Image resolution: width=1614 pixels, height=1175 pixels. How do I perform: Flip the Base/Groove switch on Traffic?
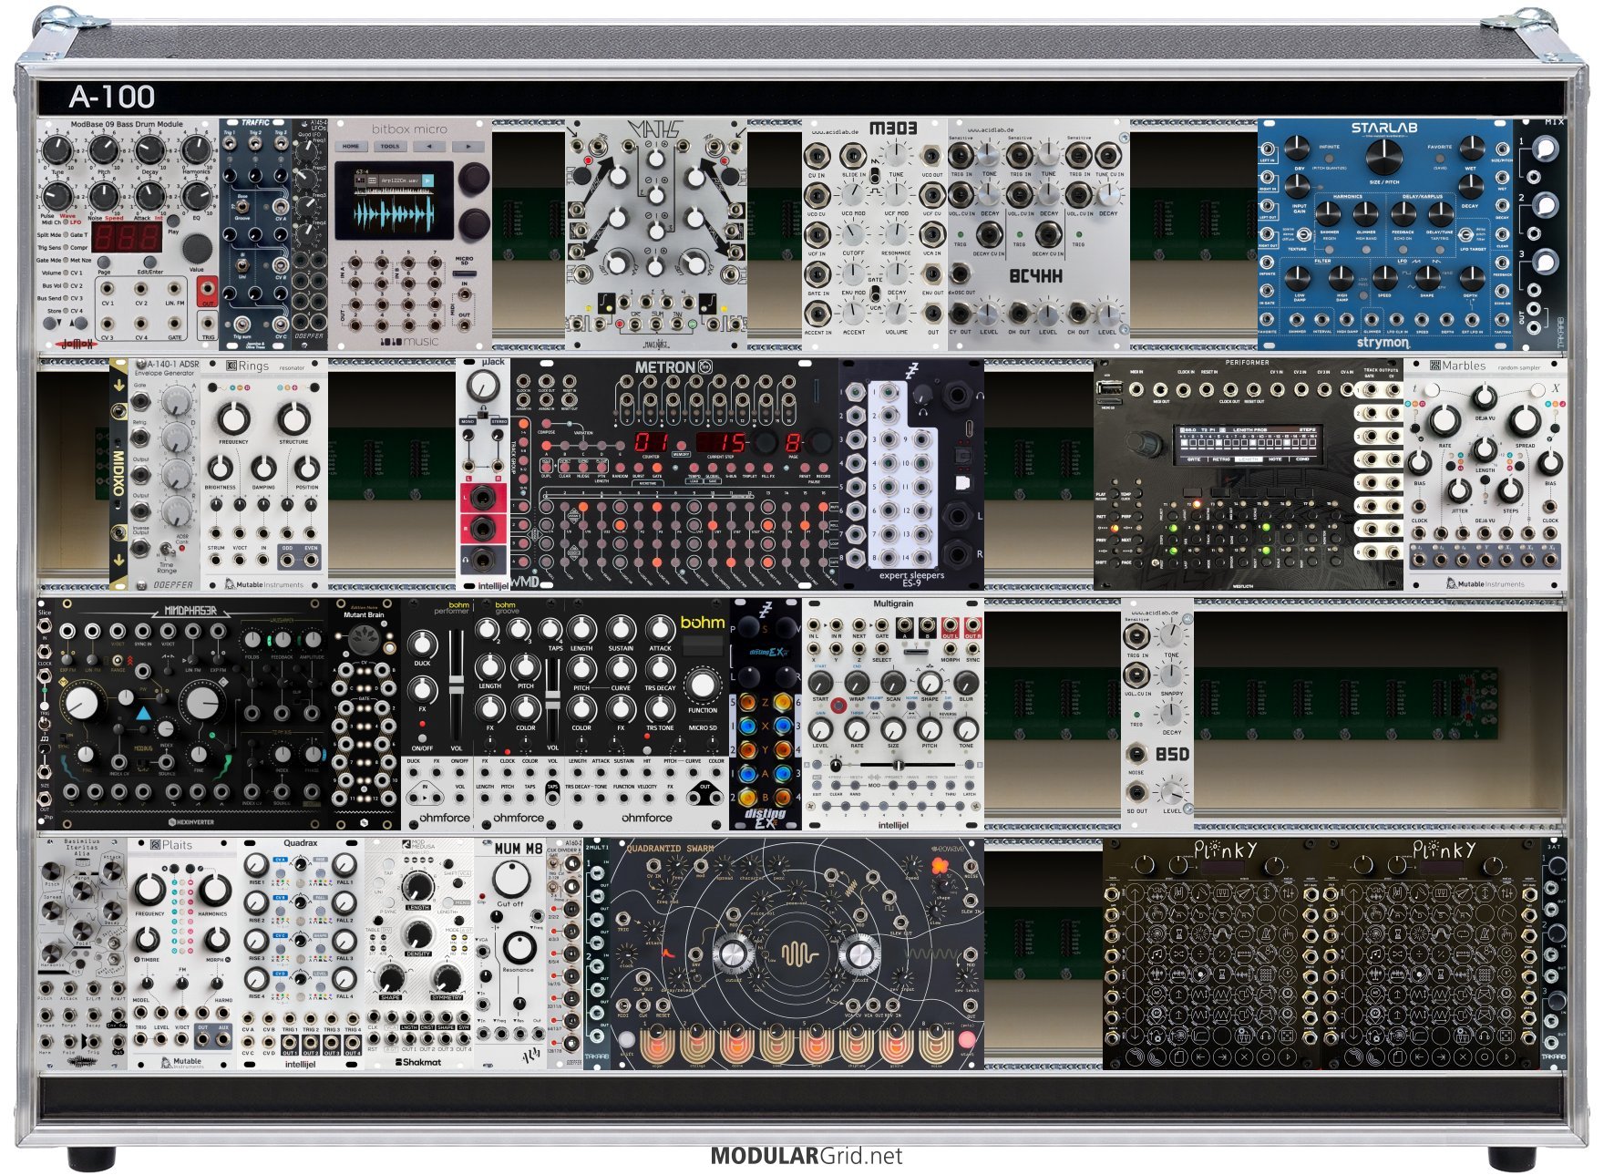pyautogui.click(x=242, y=208)
